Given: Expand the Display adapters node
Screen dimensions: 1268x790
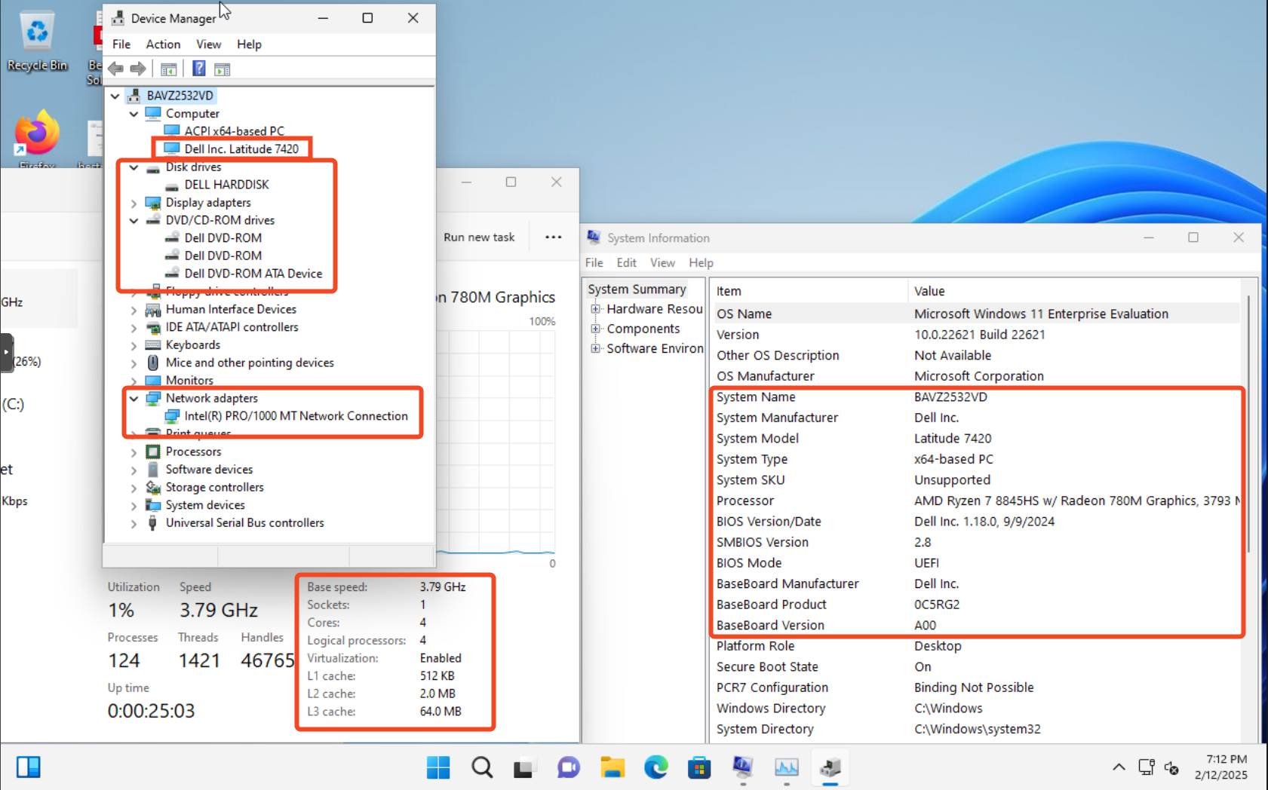Looking at the screenshot, I should click(134, 203).
